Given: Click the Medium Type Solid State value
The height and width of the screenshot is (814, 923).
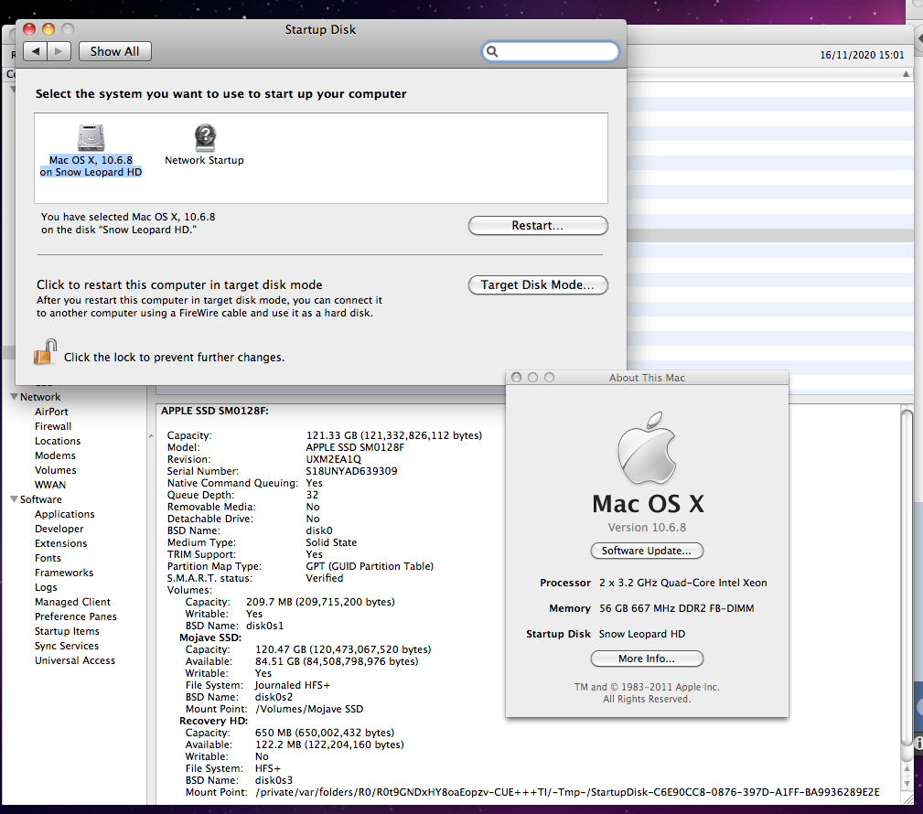Looking at the screenshot, I should pos(331,542).
